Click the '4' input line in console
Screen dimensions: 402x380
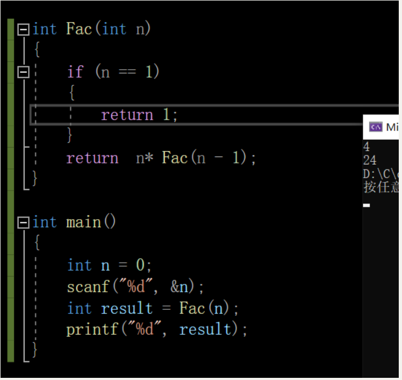pos(366,147)
